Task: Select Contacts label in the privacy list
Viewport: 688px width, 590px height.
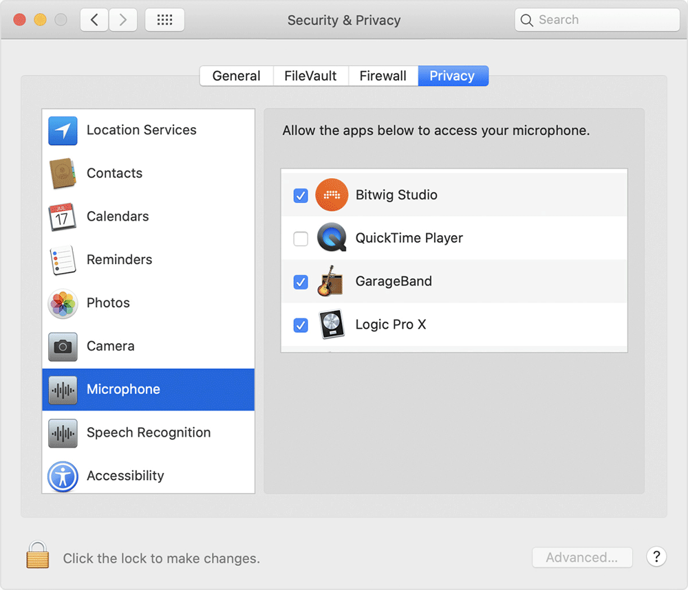Action: click(x=114, y=173)
